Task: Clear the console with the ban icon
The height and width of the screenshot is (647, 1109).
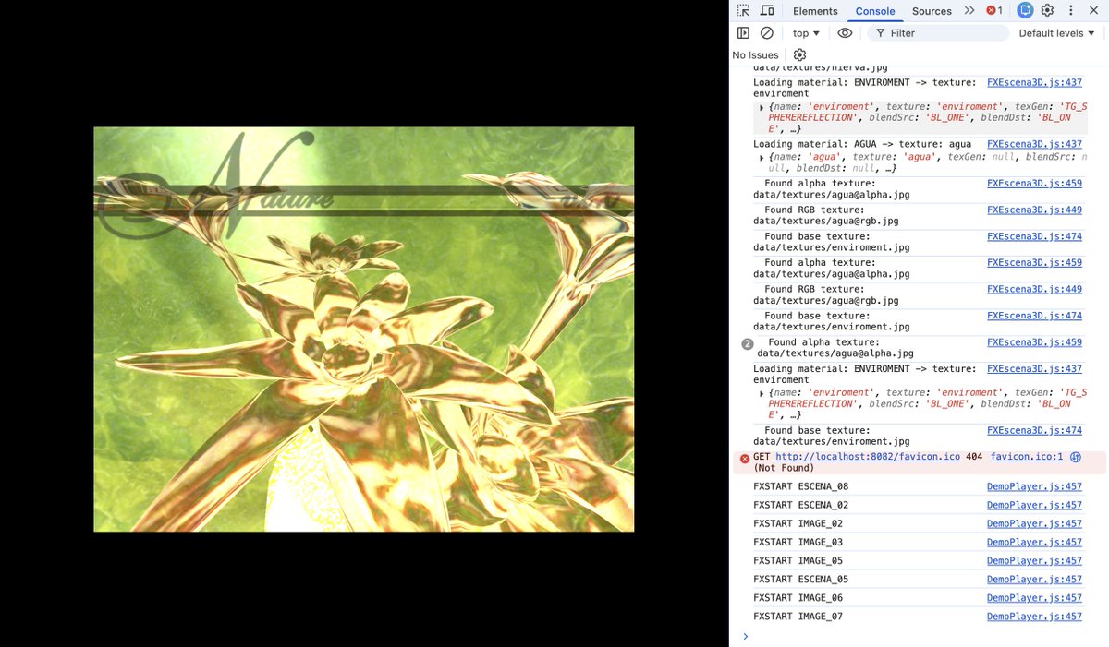Action: coord(767,32)
